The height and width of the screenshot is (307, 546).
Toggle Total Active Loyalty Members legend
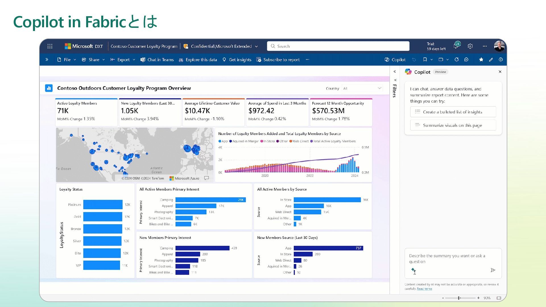coord(333,141)
